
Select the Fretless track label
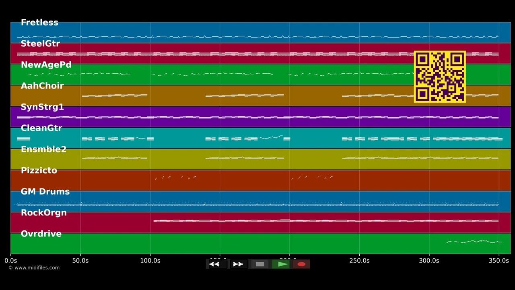pyautogui.click(x=39, y=23)
